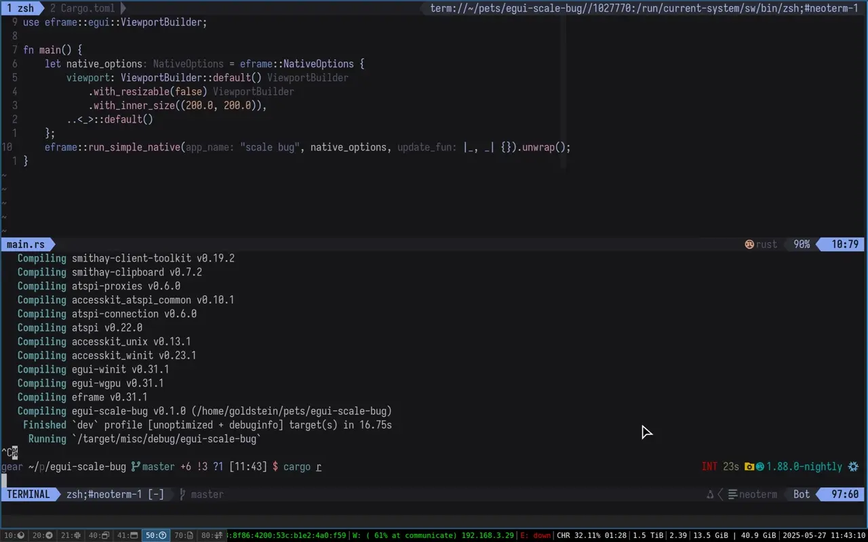Click the date and time clock
Viewport: 868px width, 542px height.
tap(823, 535)
